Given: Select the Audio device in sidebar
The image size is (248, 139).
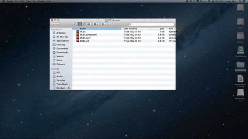Looking at the screenshot, I should (x=59, y=76).
